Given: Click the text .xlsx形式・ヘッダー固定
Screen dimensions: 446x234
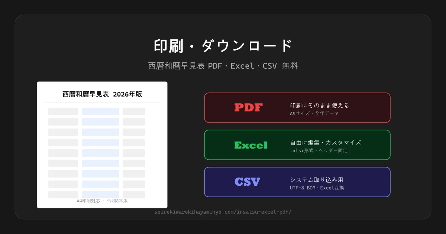Looking at the screenshot, I should tap(319, 150).
